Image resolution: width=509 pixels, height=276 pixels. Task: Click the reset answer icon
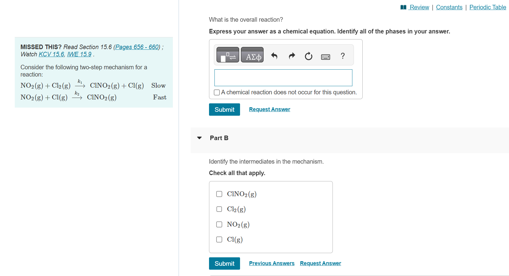(x=308, y=56)
